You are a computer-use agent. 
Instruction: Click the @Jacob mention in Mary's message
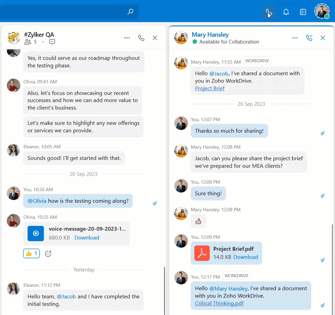[219, 73]
